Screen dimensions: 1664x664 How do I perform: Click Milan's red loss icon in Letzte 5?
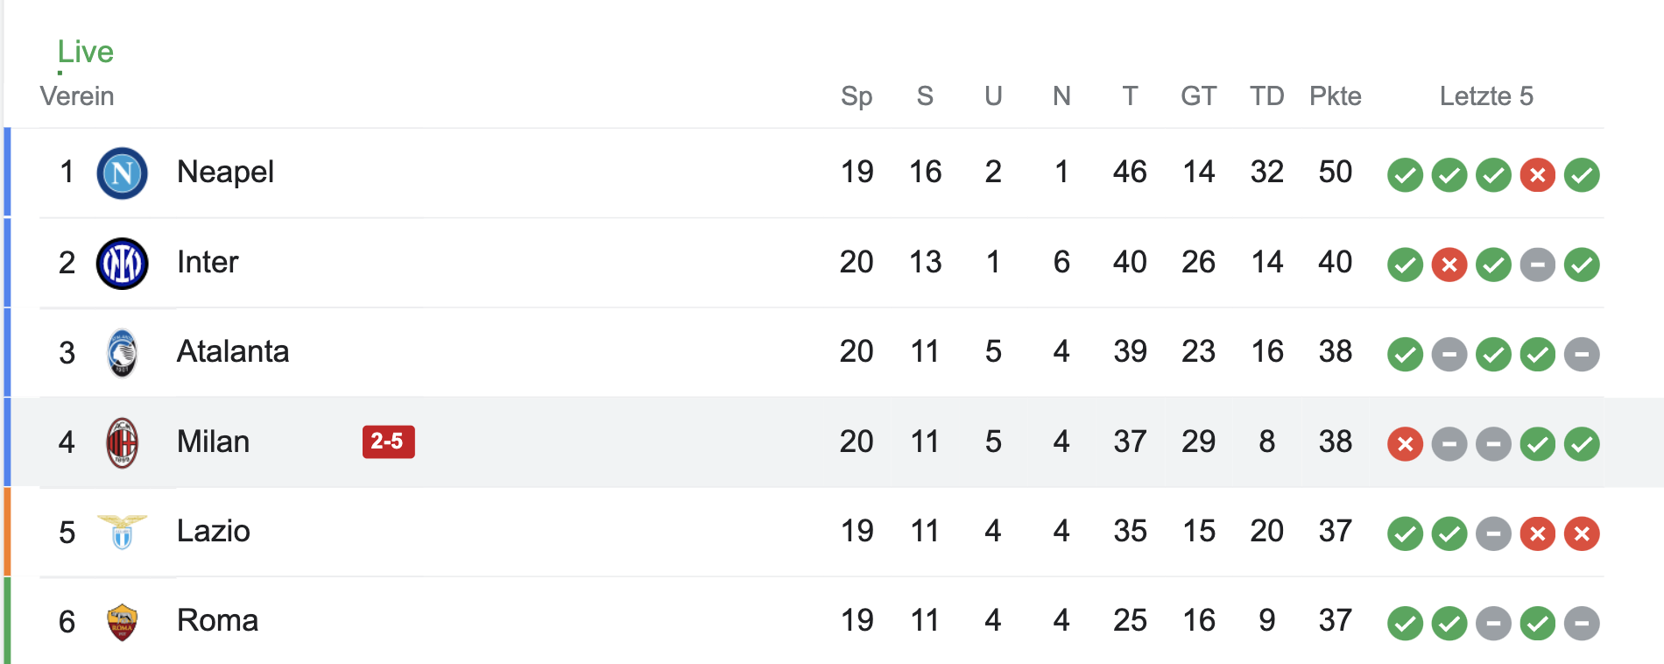click(1405, 444)
